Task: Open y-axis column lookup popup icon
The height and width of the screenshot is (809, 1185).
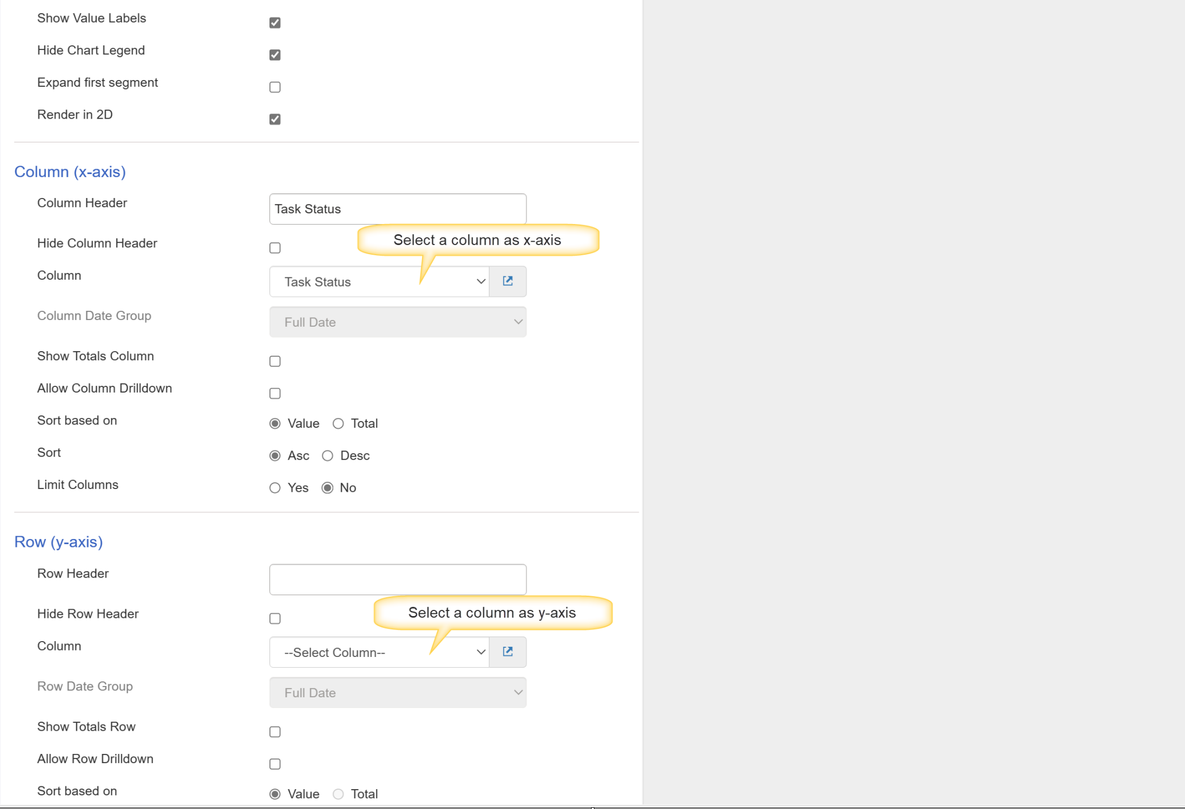Action: coord(508,652)
